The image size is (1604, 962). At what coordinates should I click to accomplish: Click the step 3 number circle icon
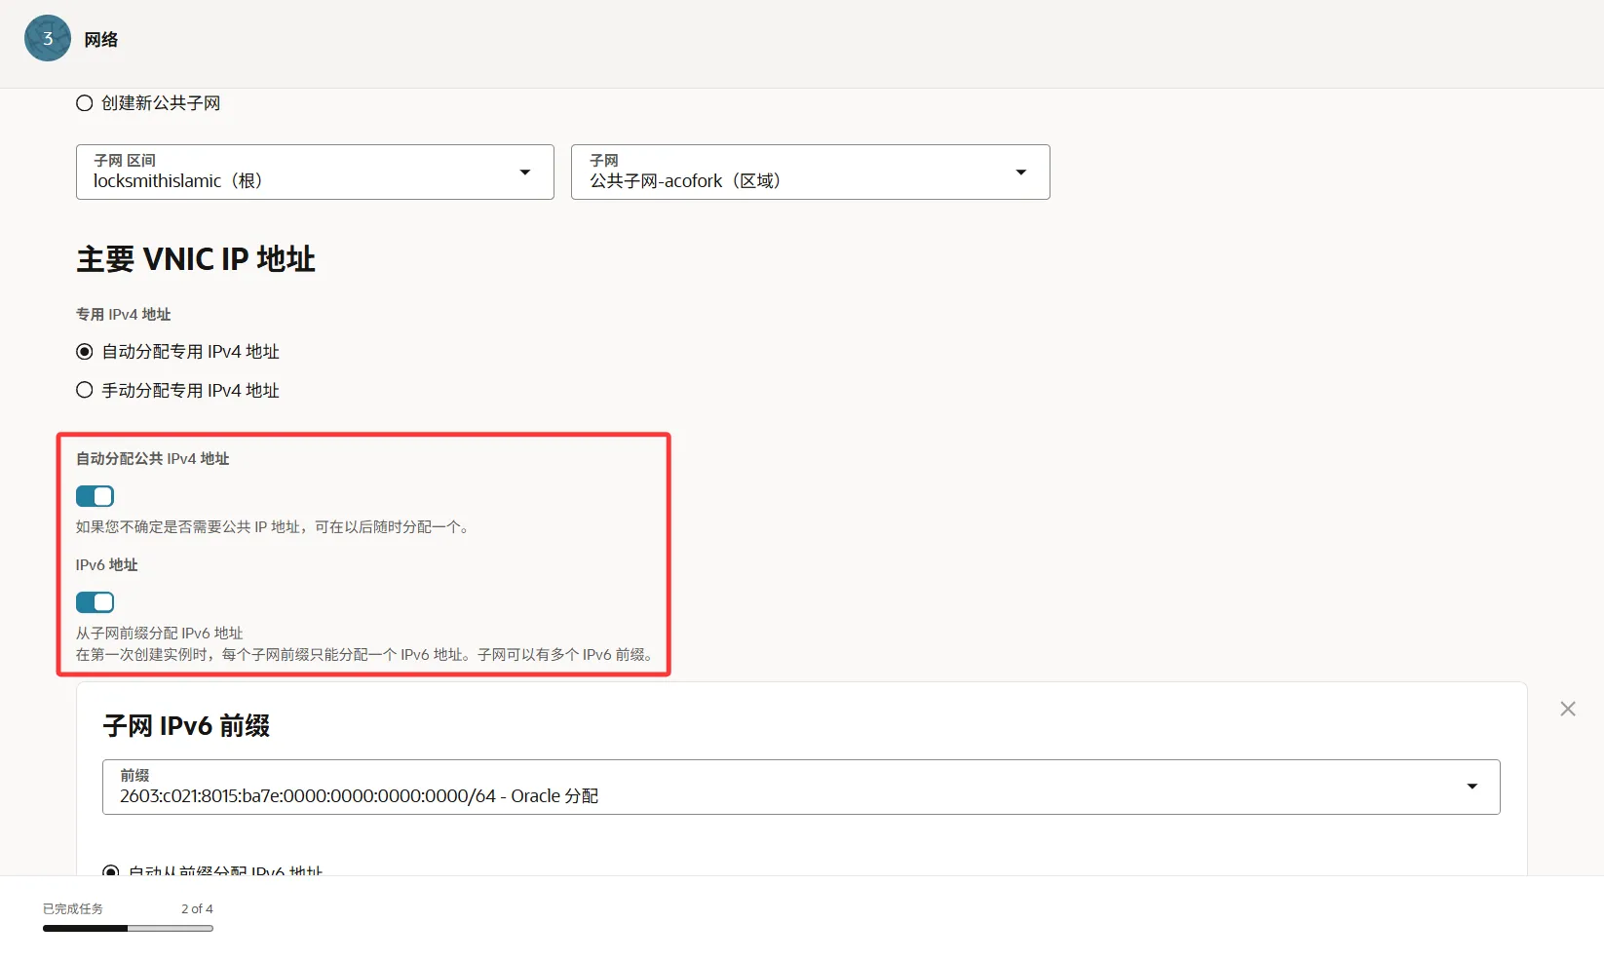tap(47, 39)
